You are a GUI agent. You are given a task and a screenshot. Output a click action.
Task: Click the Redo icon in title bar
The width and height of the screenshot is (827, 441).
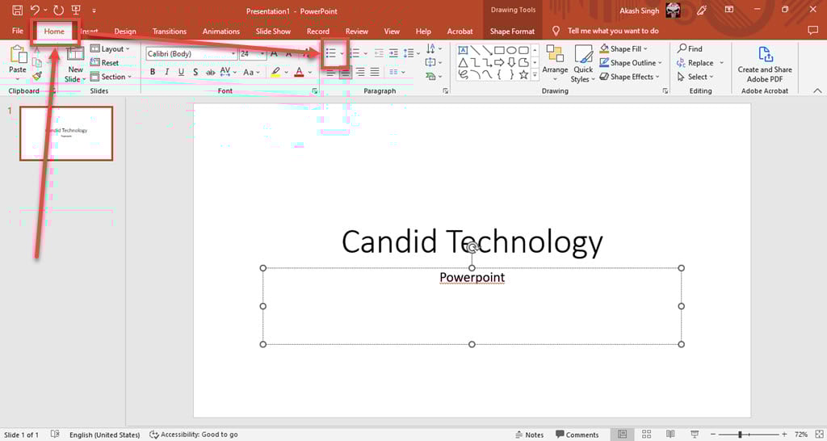coord(58,10)
